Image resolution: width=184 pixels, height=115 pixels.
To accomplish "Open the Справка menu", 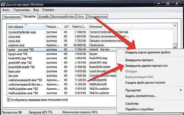I will (48, 10).
